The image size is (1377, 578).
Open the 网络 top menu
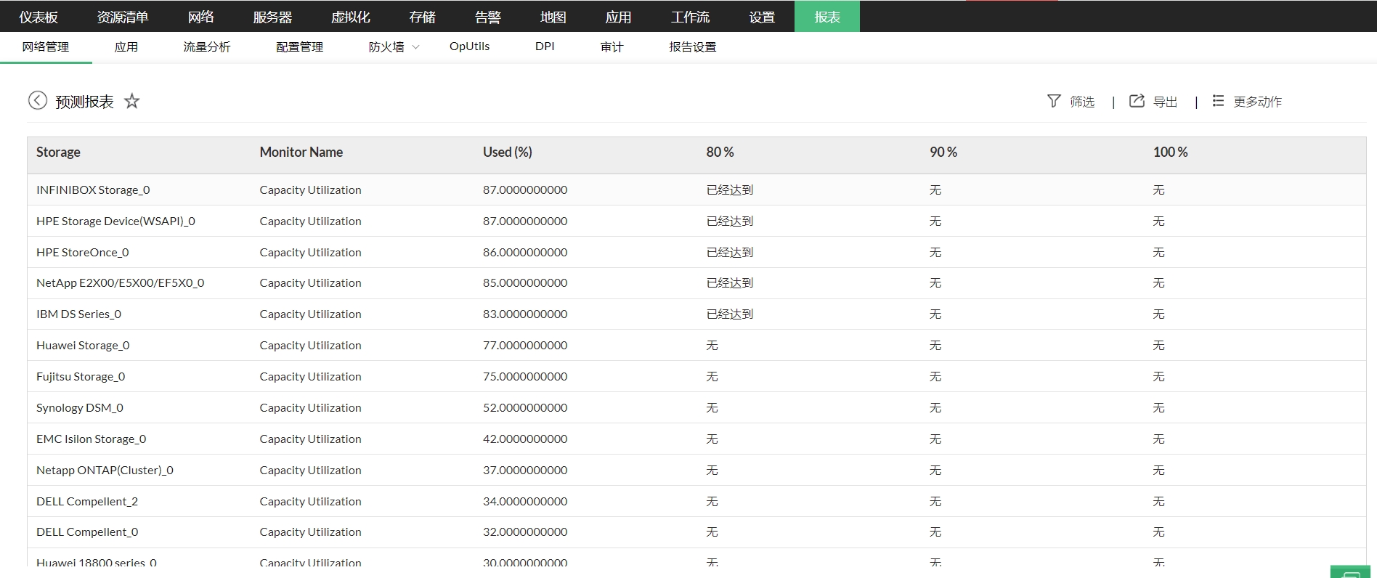click(x=201, y=17)
